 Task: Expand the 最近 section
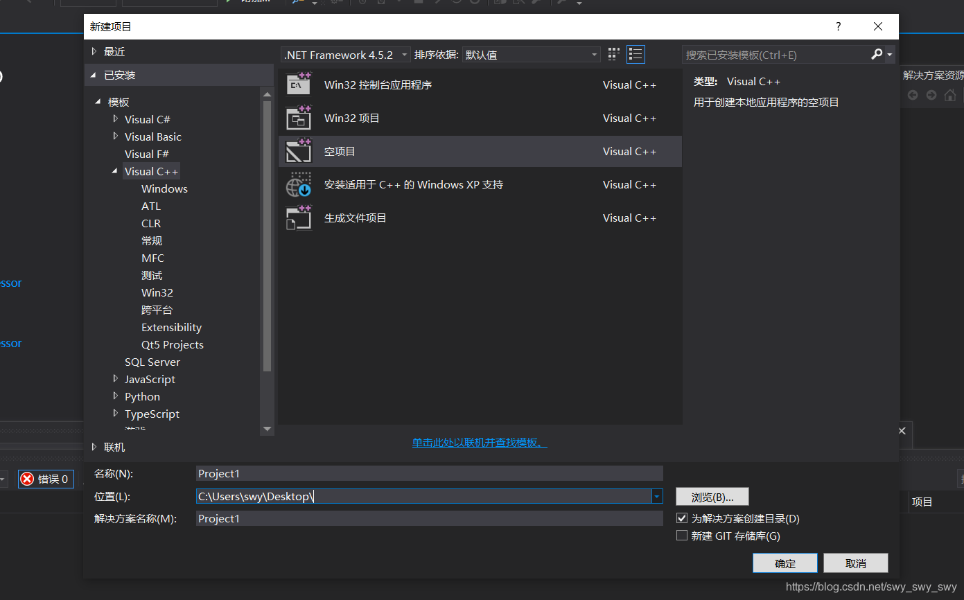95,51
